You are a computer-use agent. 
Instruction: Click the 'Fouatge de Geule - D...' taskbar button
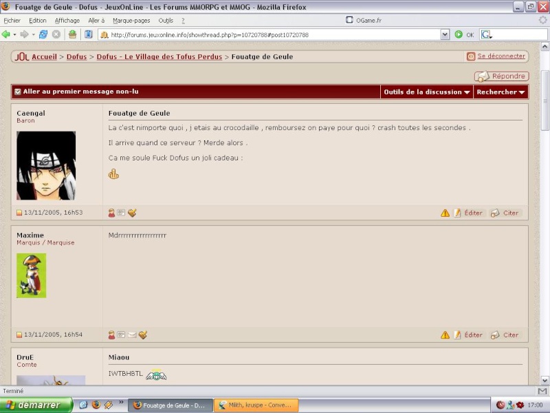click(170, 405)
